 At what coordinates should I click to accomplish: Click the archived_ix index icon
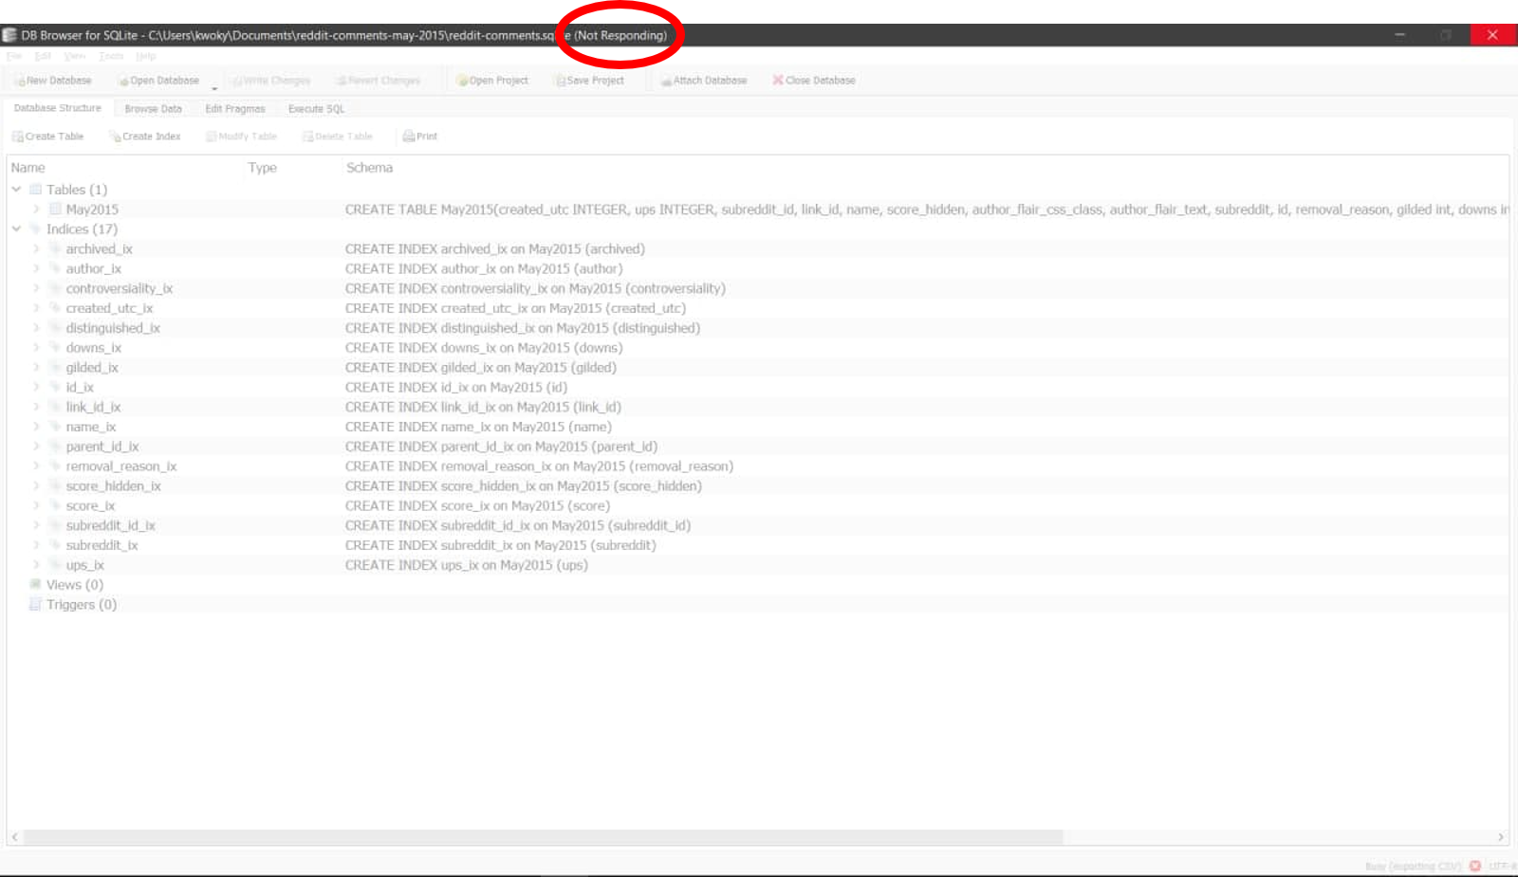tap(55, 249)
